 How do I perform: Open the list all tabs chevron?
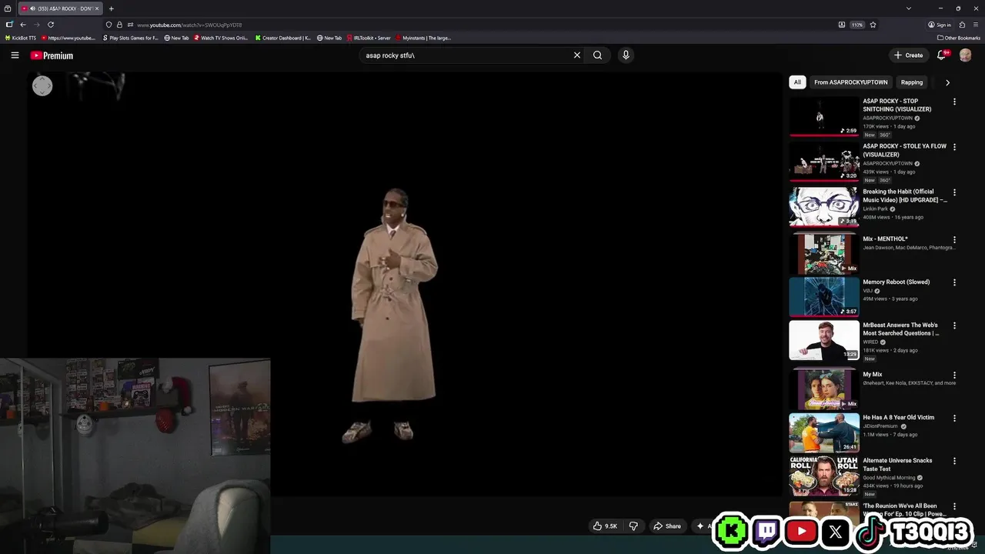(909, 8)
